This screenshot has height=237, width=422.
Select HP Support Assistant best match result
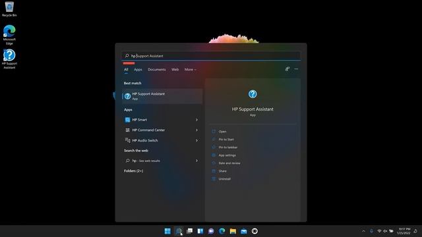pos(162,96)
